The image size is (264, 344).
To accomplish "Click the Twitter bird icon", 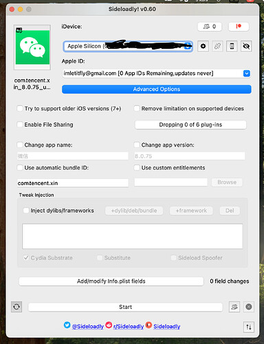I will 67,325.
